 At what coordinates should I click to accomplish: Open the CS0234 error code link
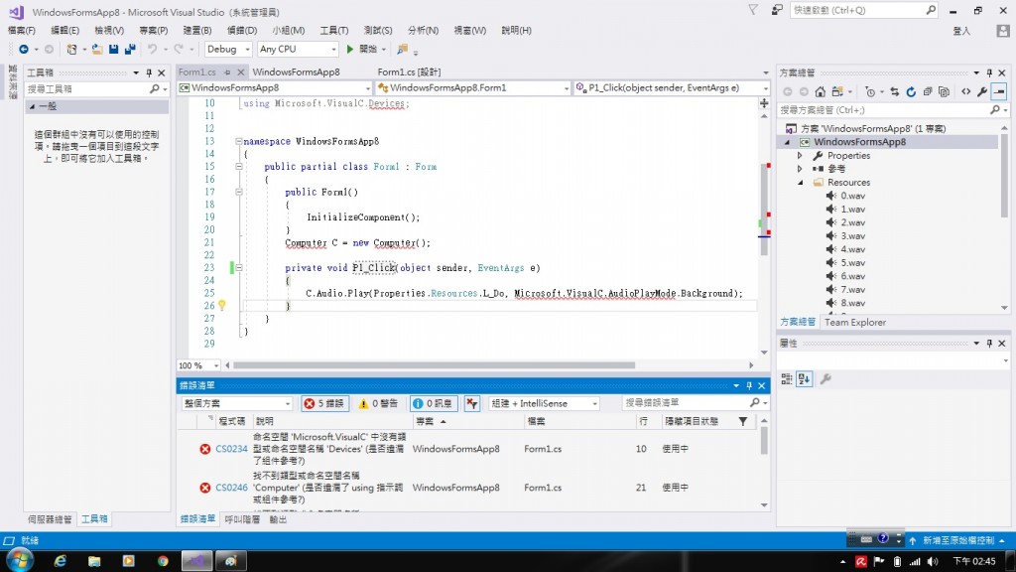[231, 449]
